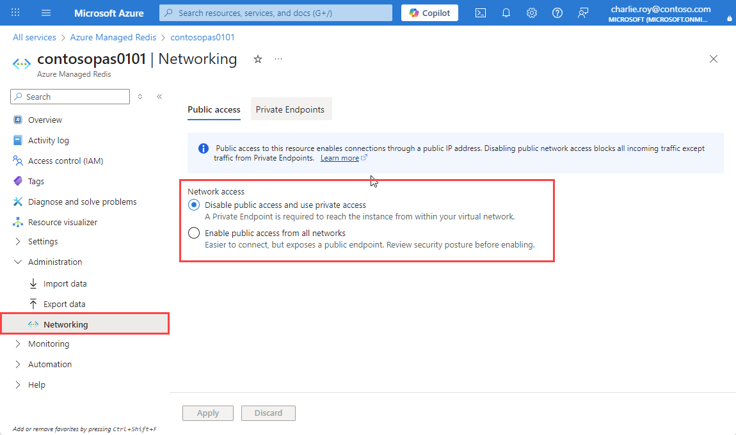Click the Learn more link
Viewport: 736px width, 435px height.
340,158
